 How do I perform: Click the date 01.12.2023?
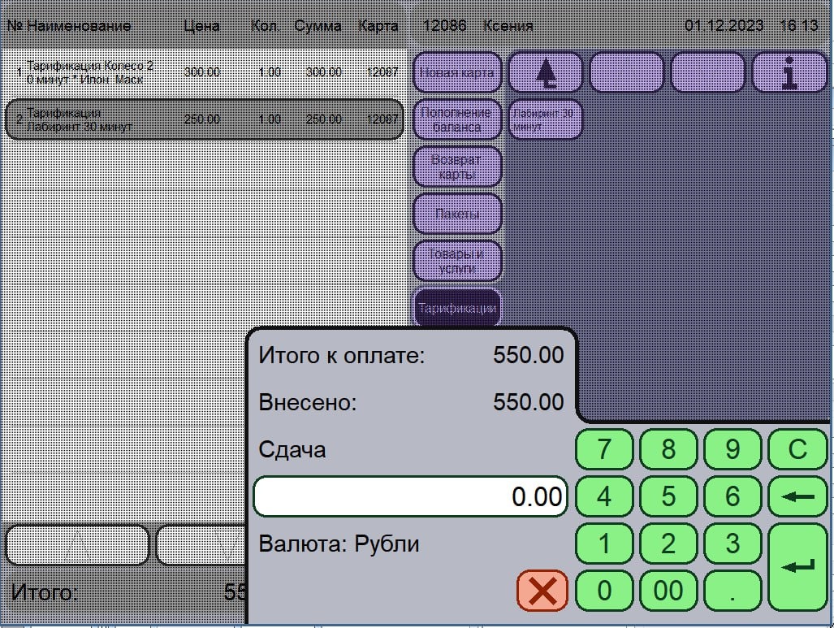point(724,25)
